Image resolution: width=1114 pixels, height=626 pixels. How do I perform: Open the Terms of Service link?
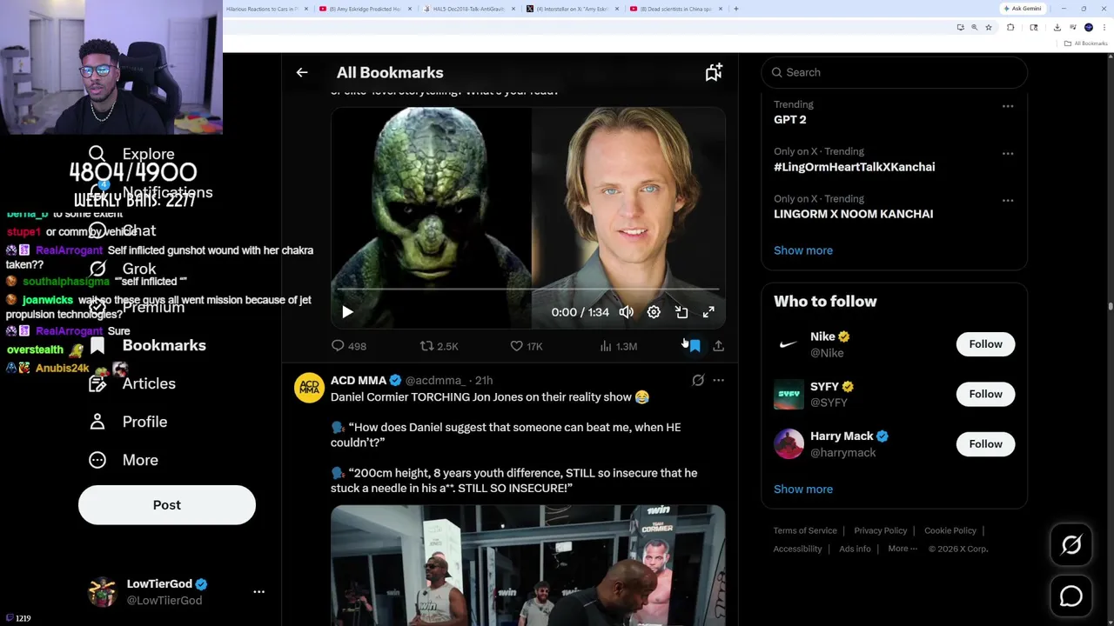805,530
